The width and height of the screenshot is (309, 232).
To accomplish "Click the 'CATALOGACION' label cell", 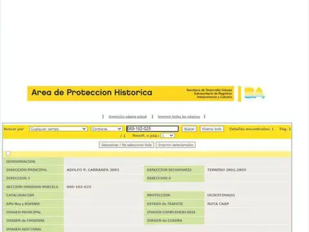I will click(33, 195).
